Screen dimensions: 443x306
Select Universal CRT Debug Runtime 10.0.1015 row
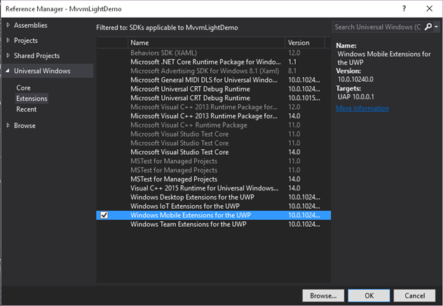[213, 98]
